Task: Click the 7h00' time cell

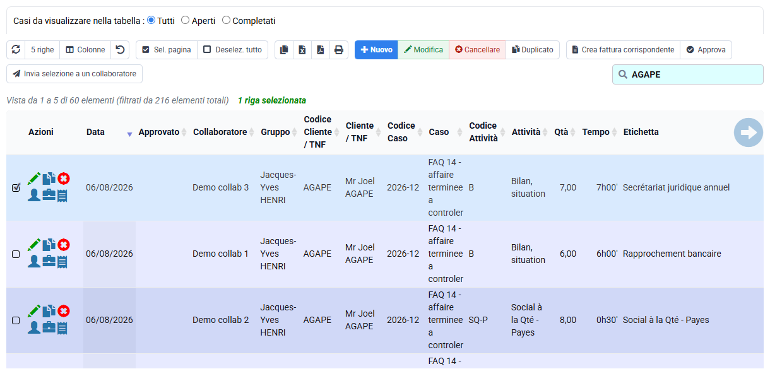Action: (607, 187)
